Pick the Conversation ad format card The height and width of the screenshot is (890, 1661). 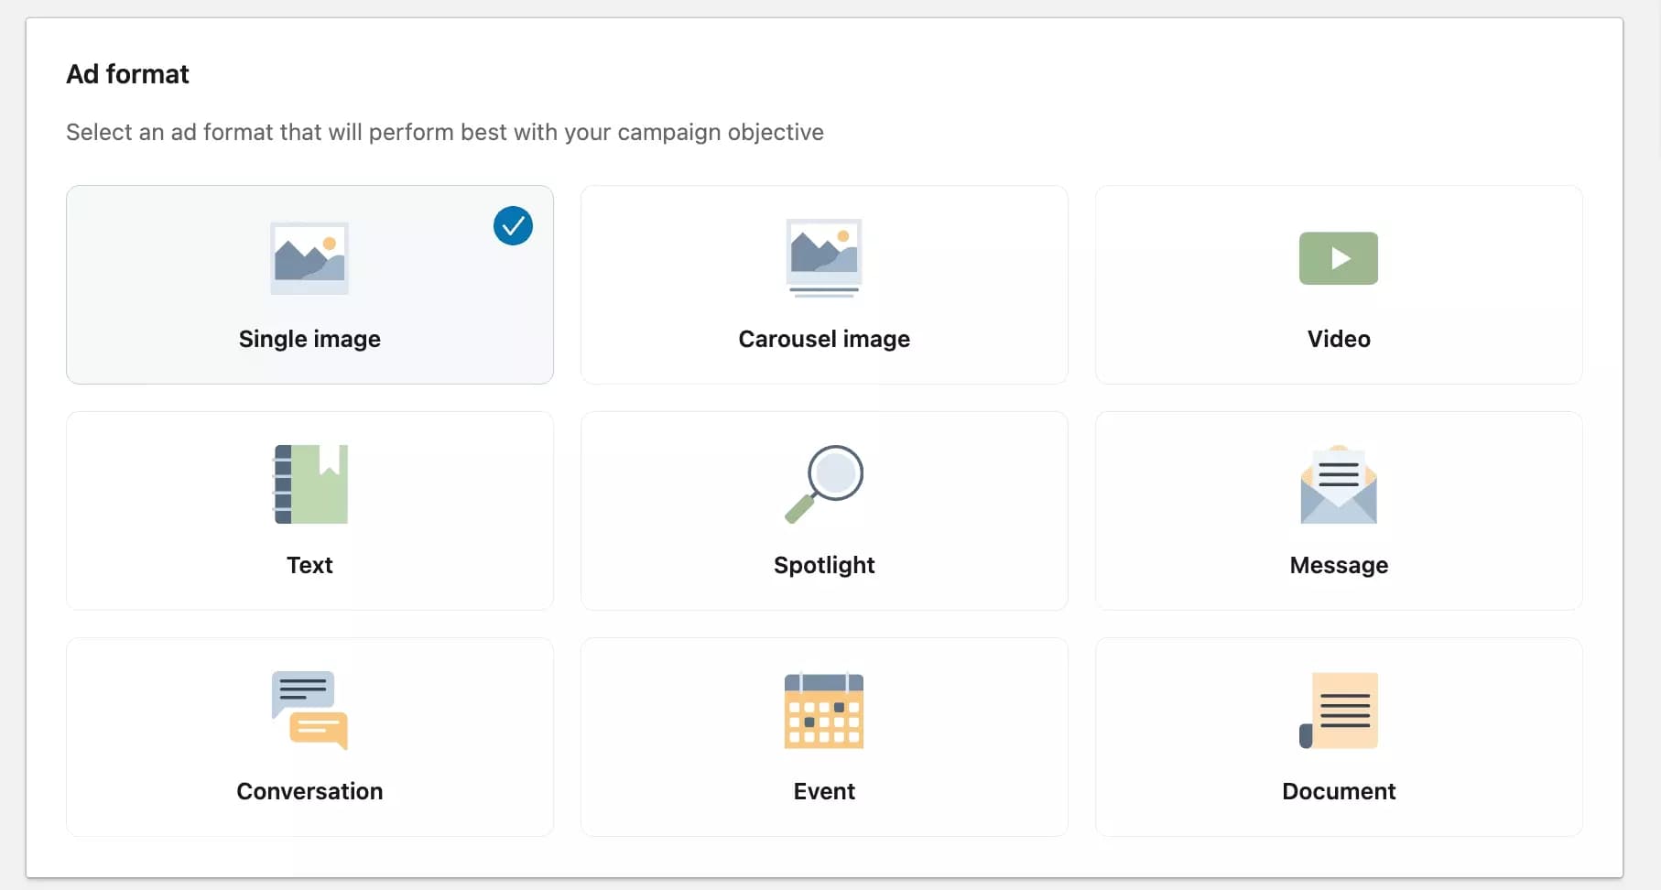pyautogui.click(x=309, y=738)
